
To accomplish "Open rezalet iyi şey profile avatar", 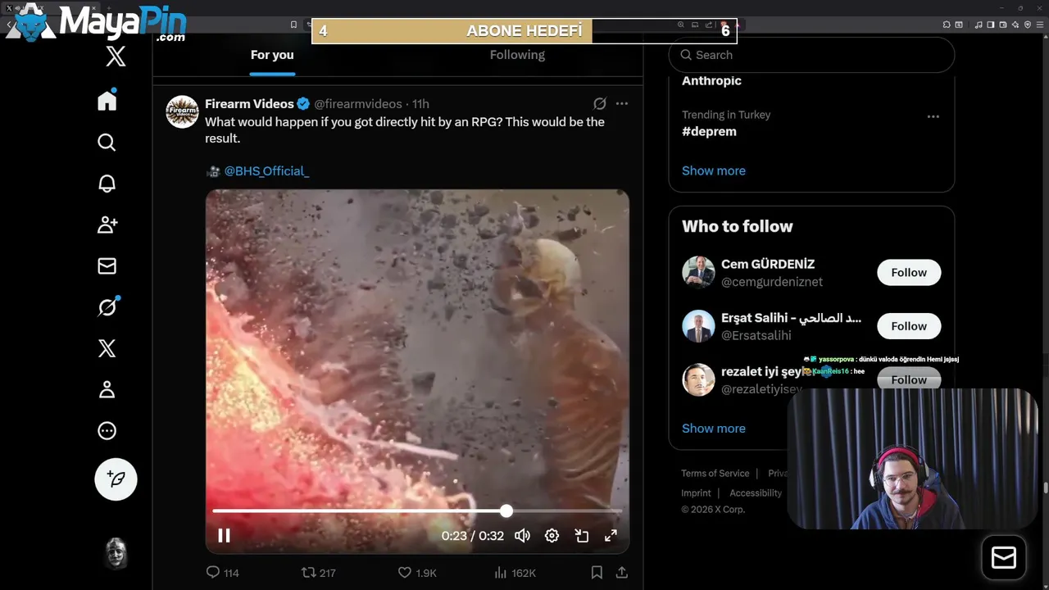I will [698, 379].
